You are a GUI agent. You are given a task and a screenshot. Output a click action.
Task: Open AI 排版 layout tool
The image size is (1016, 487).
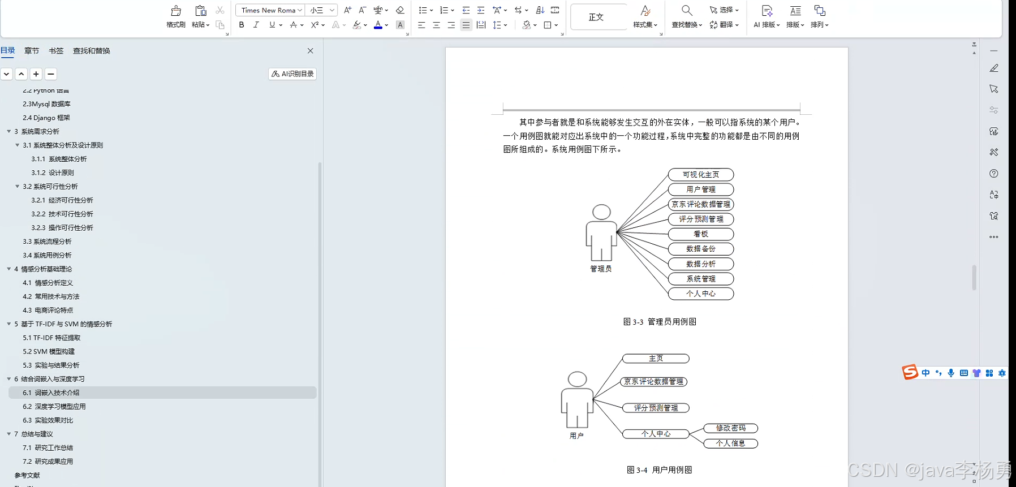click(767, 16)
